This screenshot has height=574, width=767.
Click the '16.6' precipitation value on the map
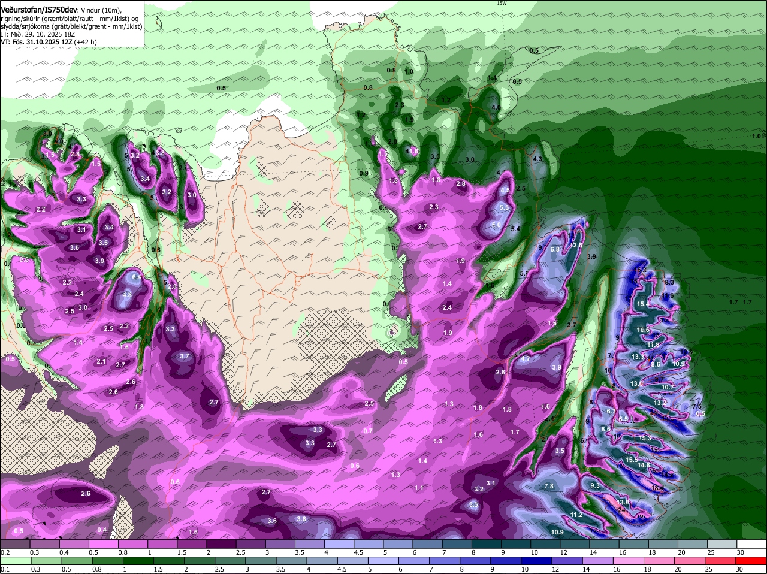(643, 330)
